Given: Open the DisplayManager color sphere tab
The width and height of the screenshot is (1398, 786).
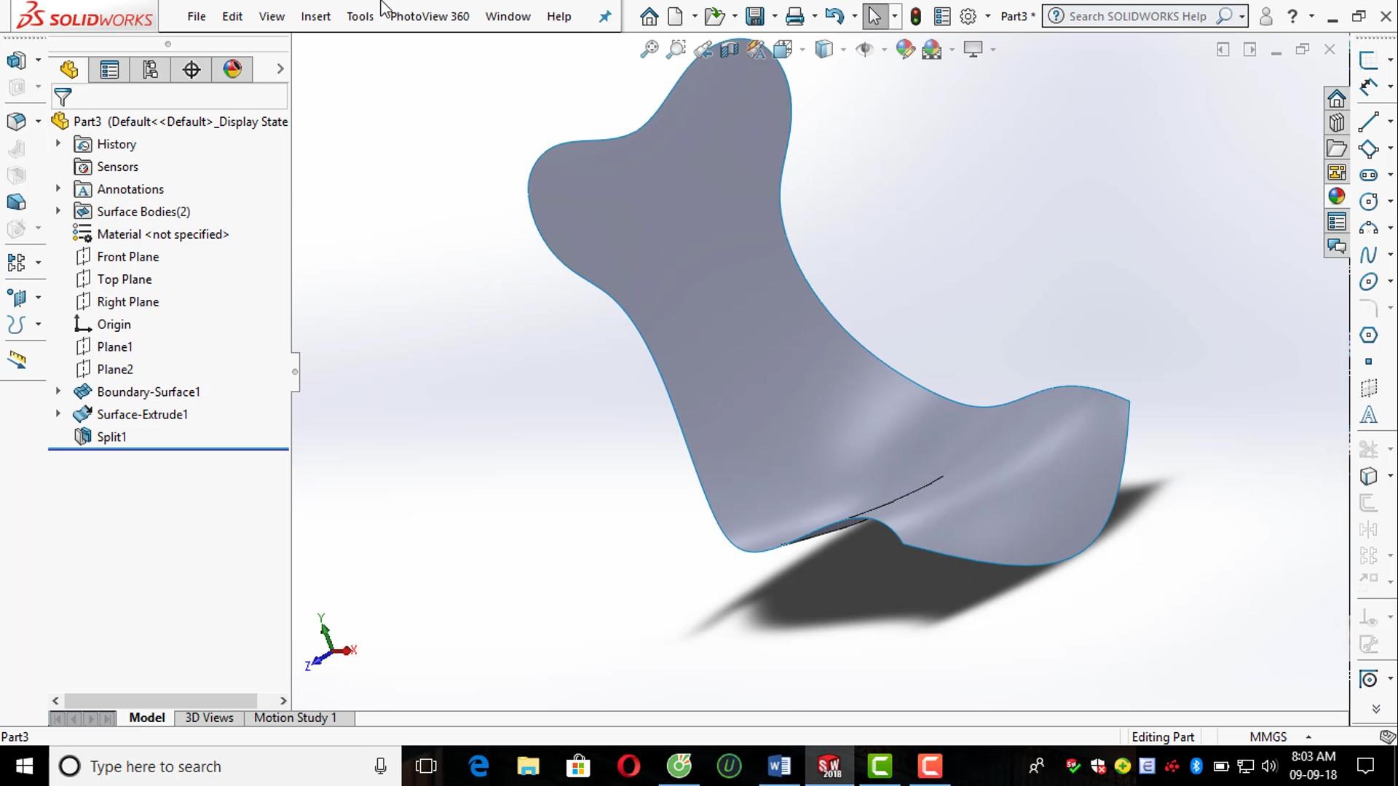Looking at the screenshot, I should click(232, 69).
